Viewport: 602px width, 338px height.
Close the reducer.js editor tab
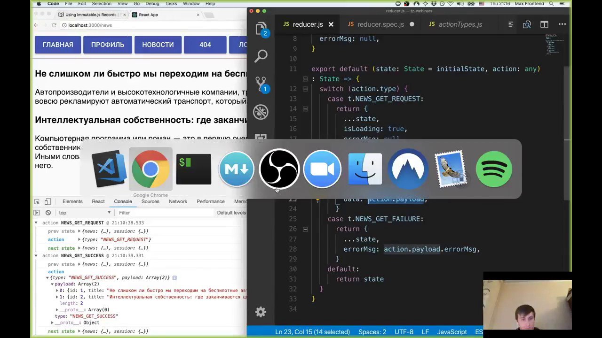[x=331, y=24]
